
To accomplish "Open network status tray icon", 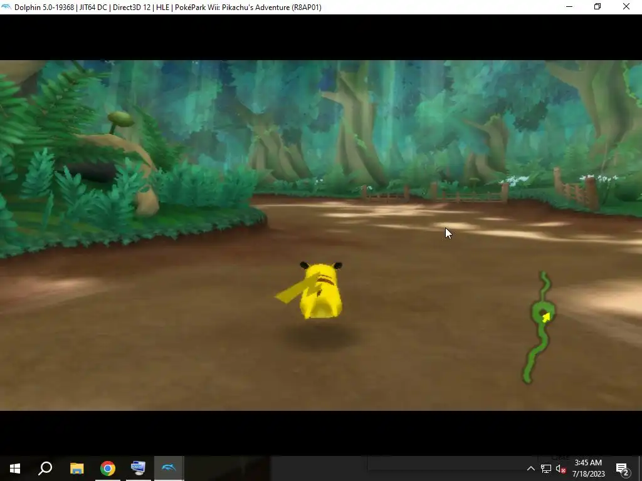I will pos(546,468).
